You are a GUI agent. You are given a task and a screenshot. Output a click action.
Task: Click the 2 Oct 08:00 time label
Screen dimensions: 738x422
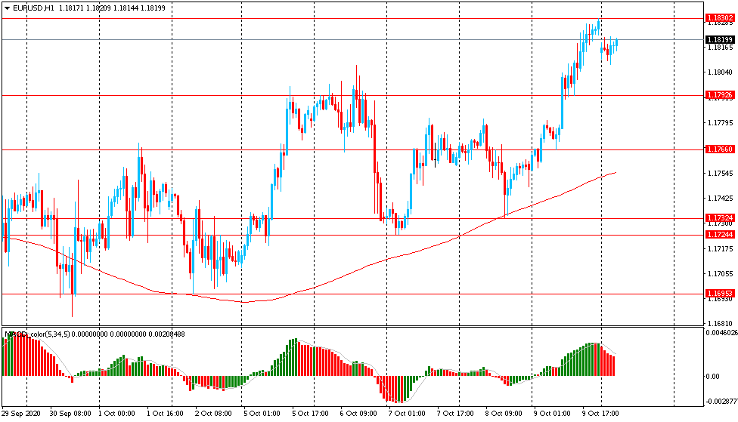coord(213,414)
